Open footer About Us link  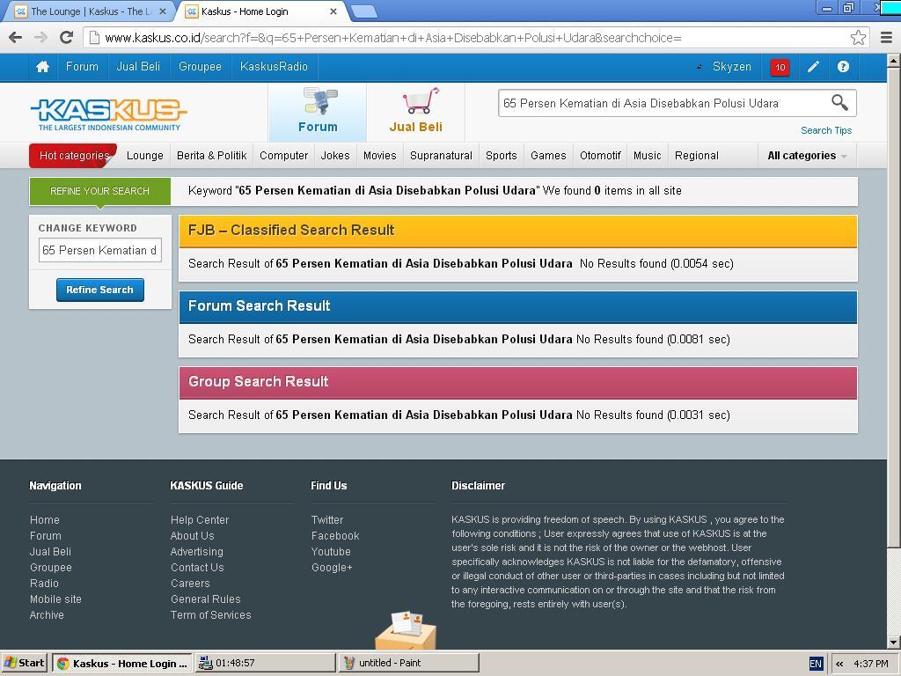(x=193, y=536)
